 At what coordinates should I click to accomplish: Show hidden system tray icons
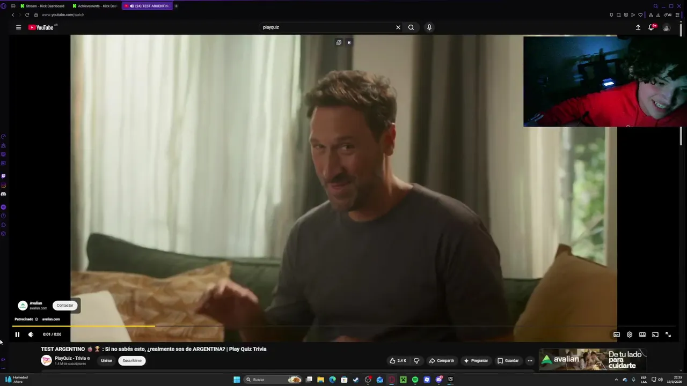(x=616, y=380)
